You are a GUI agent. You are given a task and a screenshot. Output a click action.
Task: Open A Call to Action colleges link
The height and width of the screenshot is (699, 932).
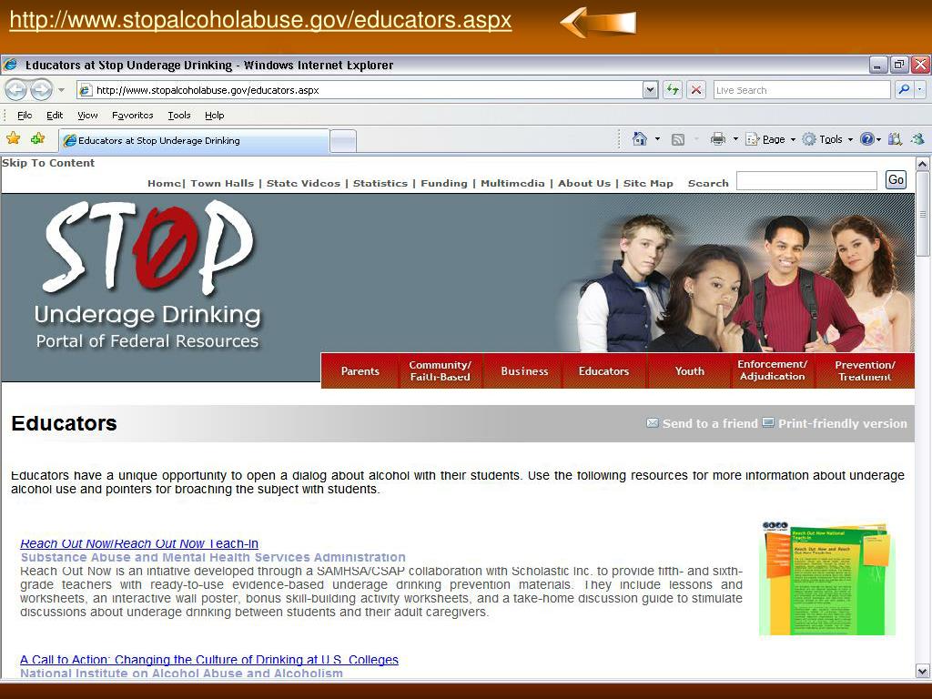click(x=209, y=660)
